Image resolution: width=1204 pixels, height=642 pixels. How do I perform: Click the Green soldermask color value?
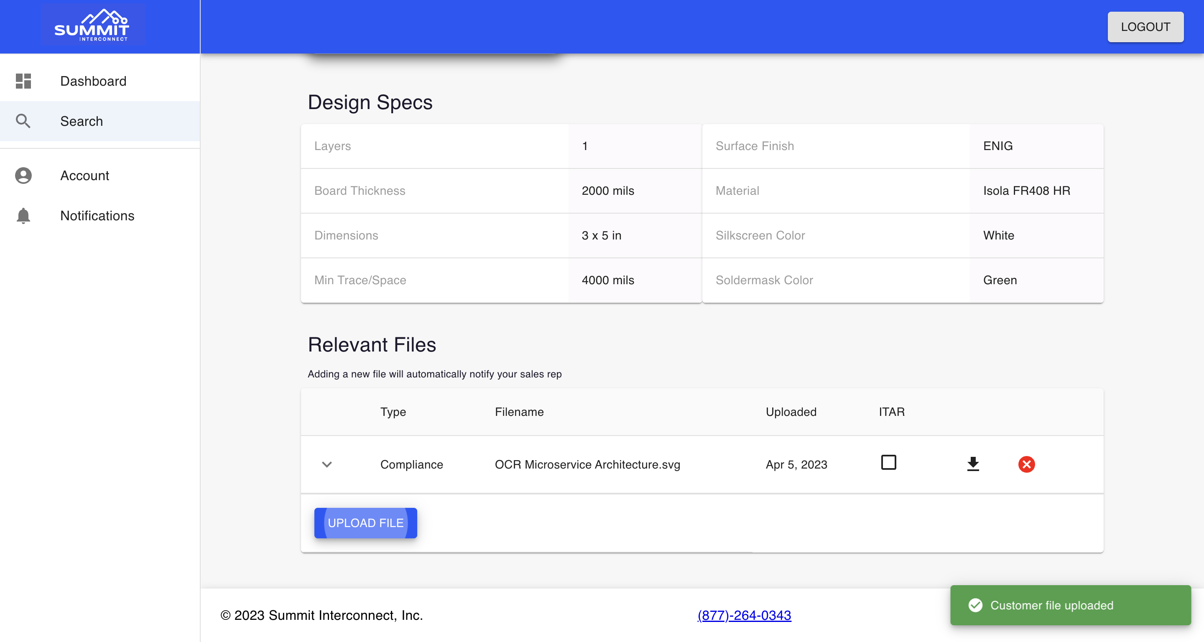tap(1000, 280)
